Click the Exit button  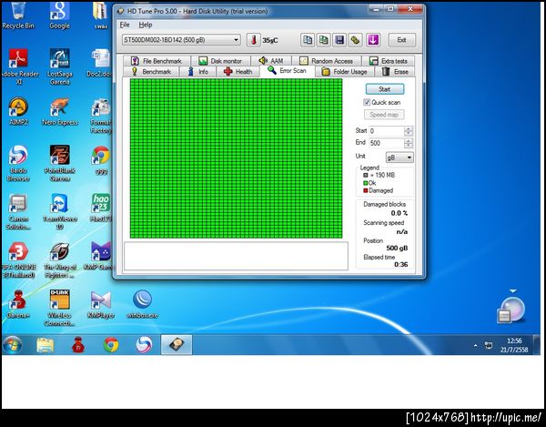click(402, 40)
